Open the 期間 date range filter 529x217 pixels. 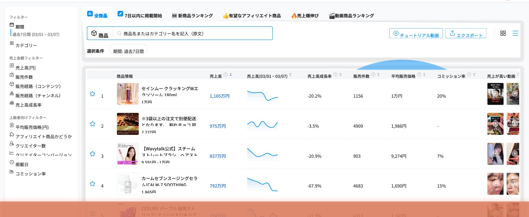[20, 27]
